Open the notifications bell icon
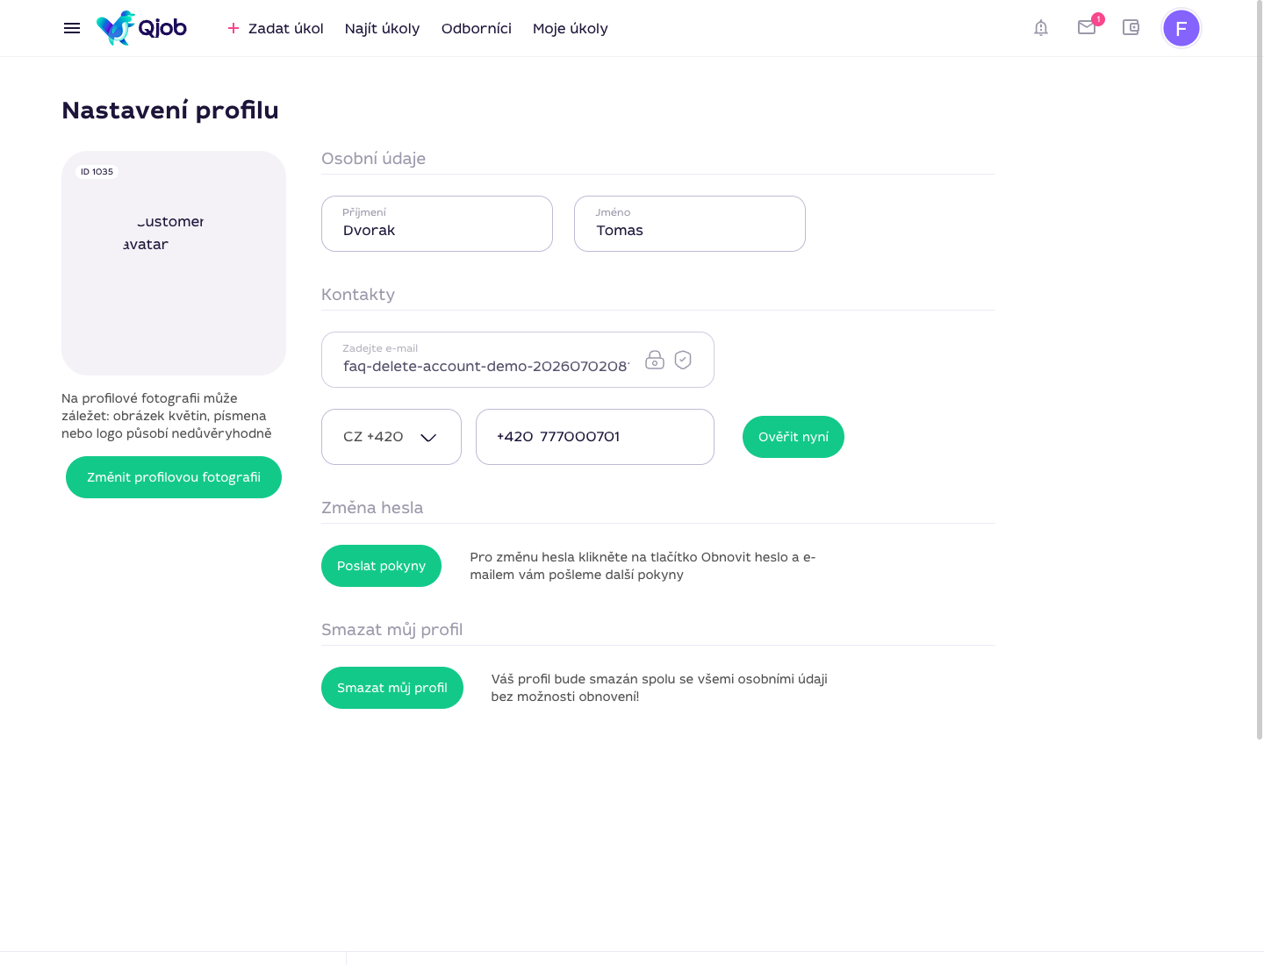This screenshot has height=965, width=1264. point(1041,28)
